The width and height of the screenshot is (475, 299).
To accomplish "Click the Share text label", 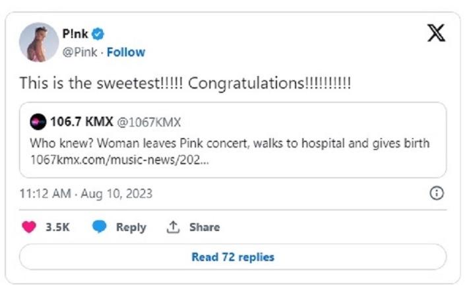I will pyautogui.click(x=205, y=227).
